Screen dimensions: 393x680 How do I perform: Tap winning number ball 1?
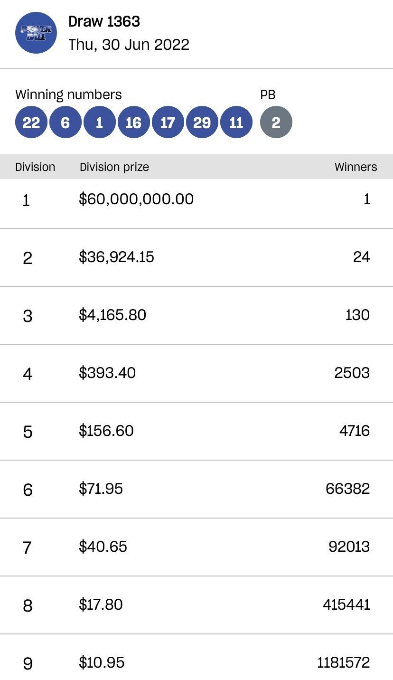click(99, 123)
